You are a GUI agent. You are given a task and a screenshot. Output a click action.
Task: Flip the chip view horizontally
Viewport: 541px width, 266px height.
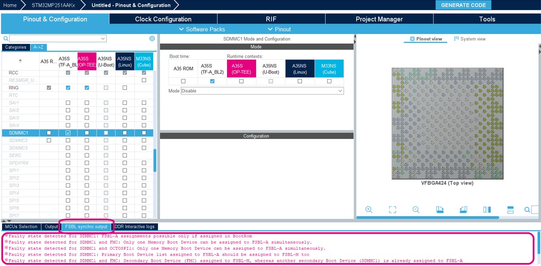tap(487, 210)
